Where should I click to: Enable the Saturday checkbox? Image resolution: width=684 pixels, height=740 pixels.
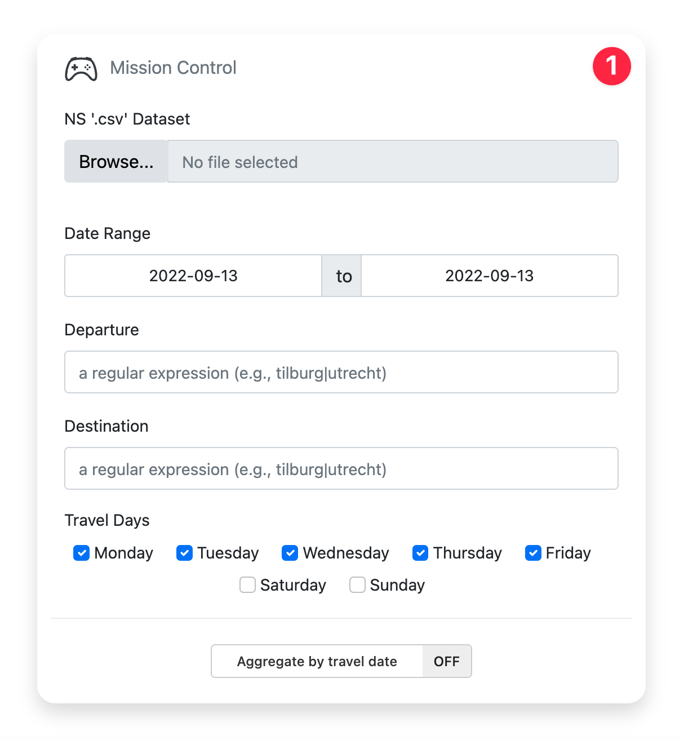coord(247,585)
